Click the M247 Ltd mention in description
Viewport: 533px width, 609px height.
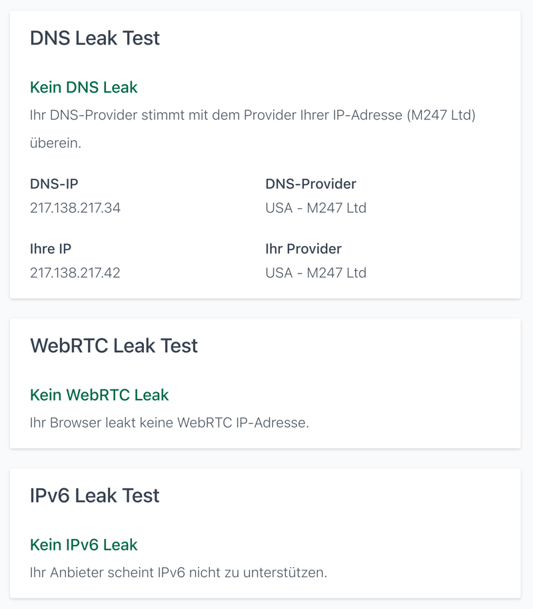coord(442,115)
